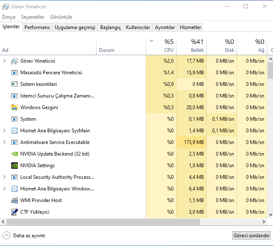Select the CTF Yükleyici row name
273x246 pixels.
[x=35, y=212]
